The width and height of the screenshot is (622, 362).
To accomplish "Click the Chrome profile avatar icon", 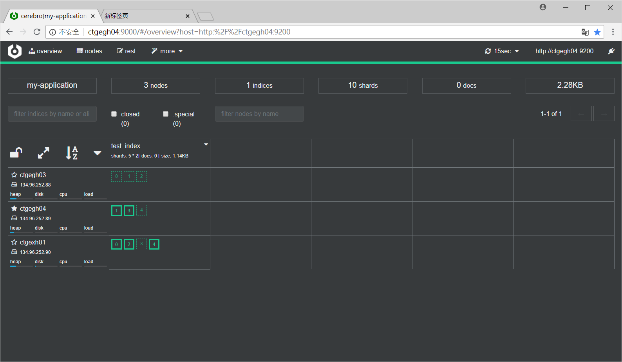I will coord(543,7).
